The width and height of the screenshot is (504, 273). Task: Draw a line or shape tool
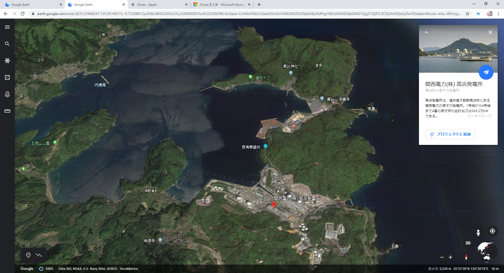[39, 255]
